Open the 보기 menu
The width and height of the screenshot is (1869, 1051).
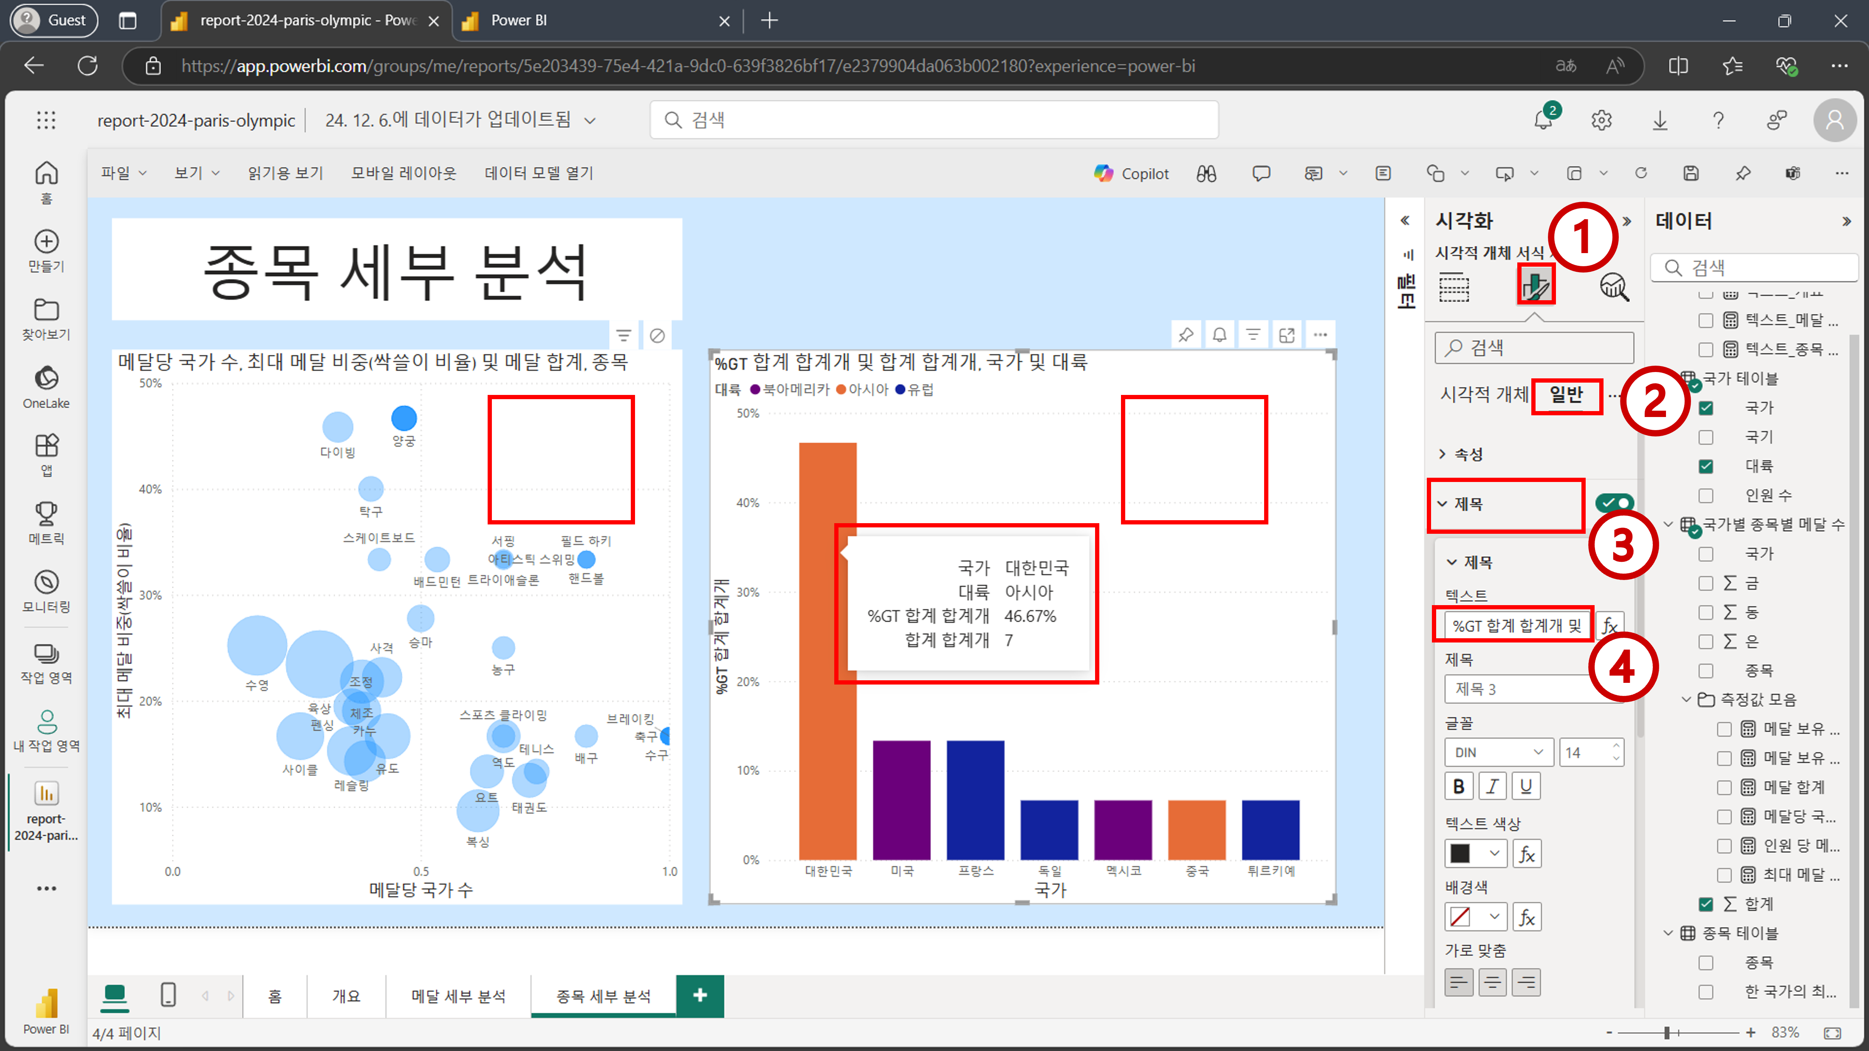[197, 173]
